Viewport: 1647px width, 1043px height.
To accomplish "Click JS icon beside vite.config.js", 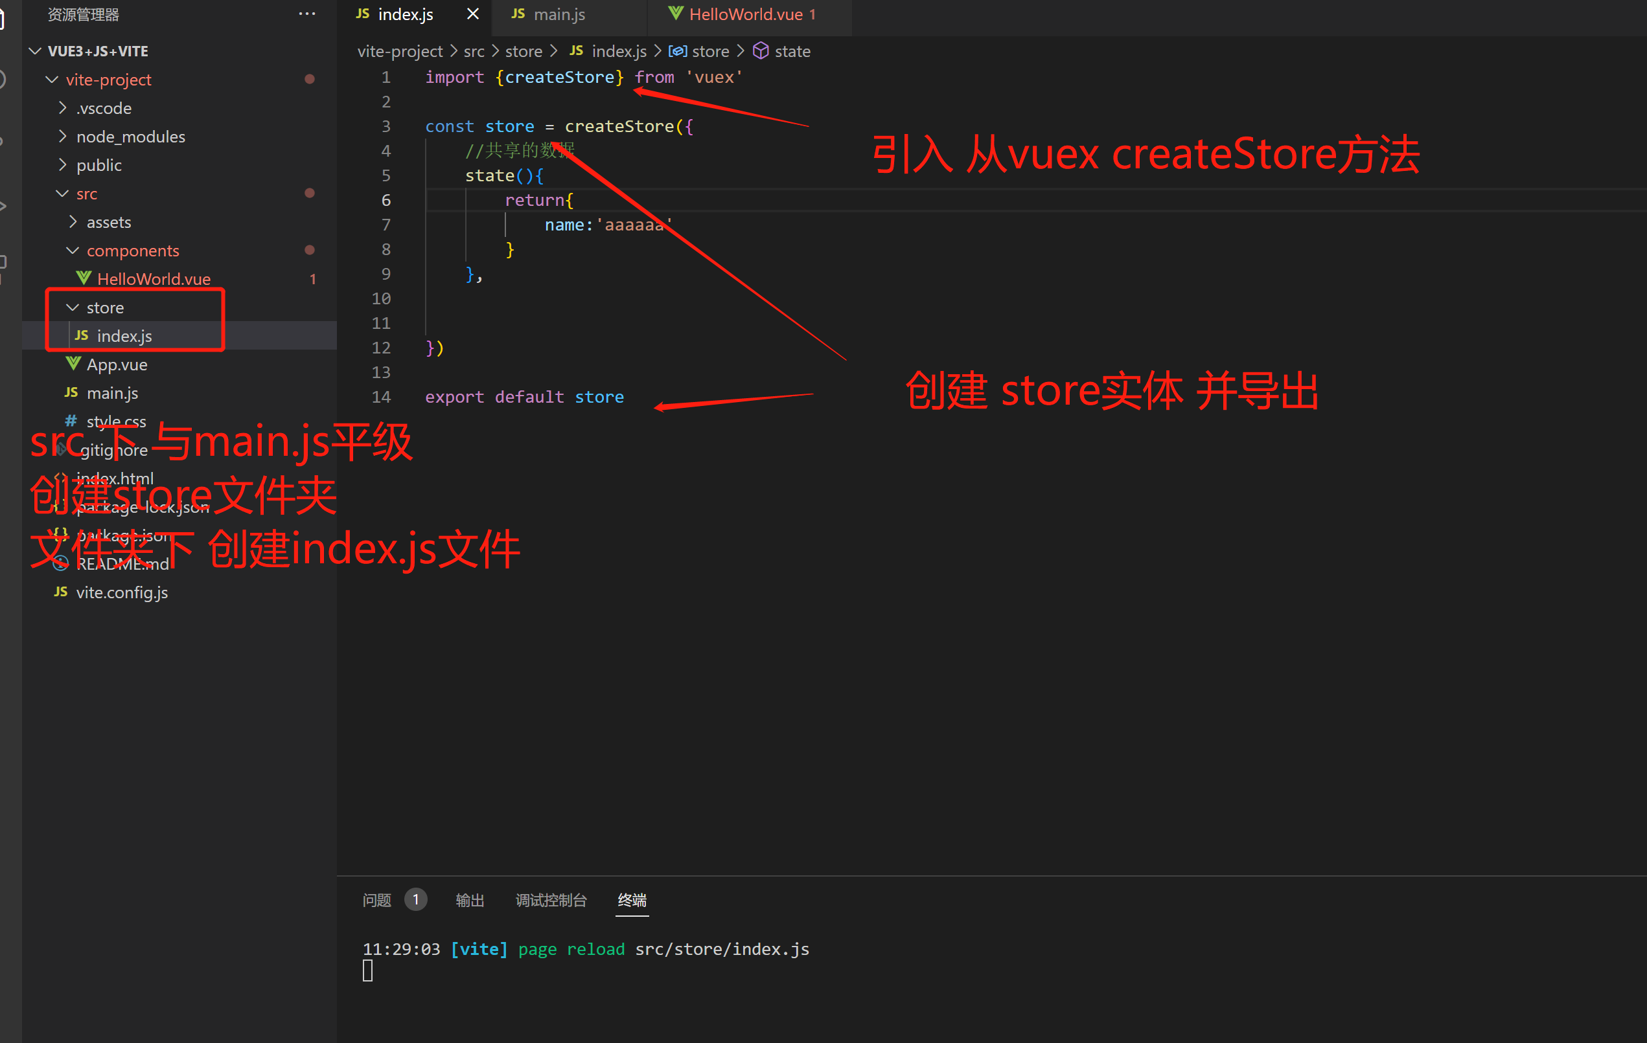I will point(61,592).
